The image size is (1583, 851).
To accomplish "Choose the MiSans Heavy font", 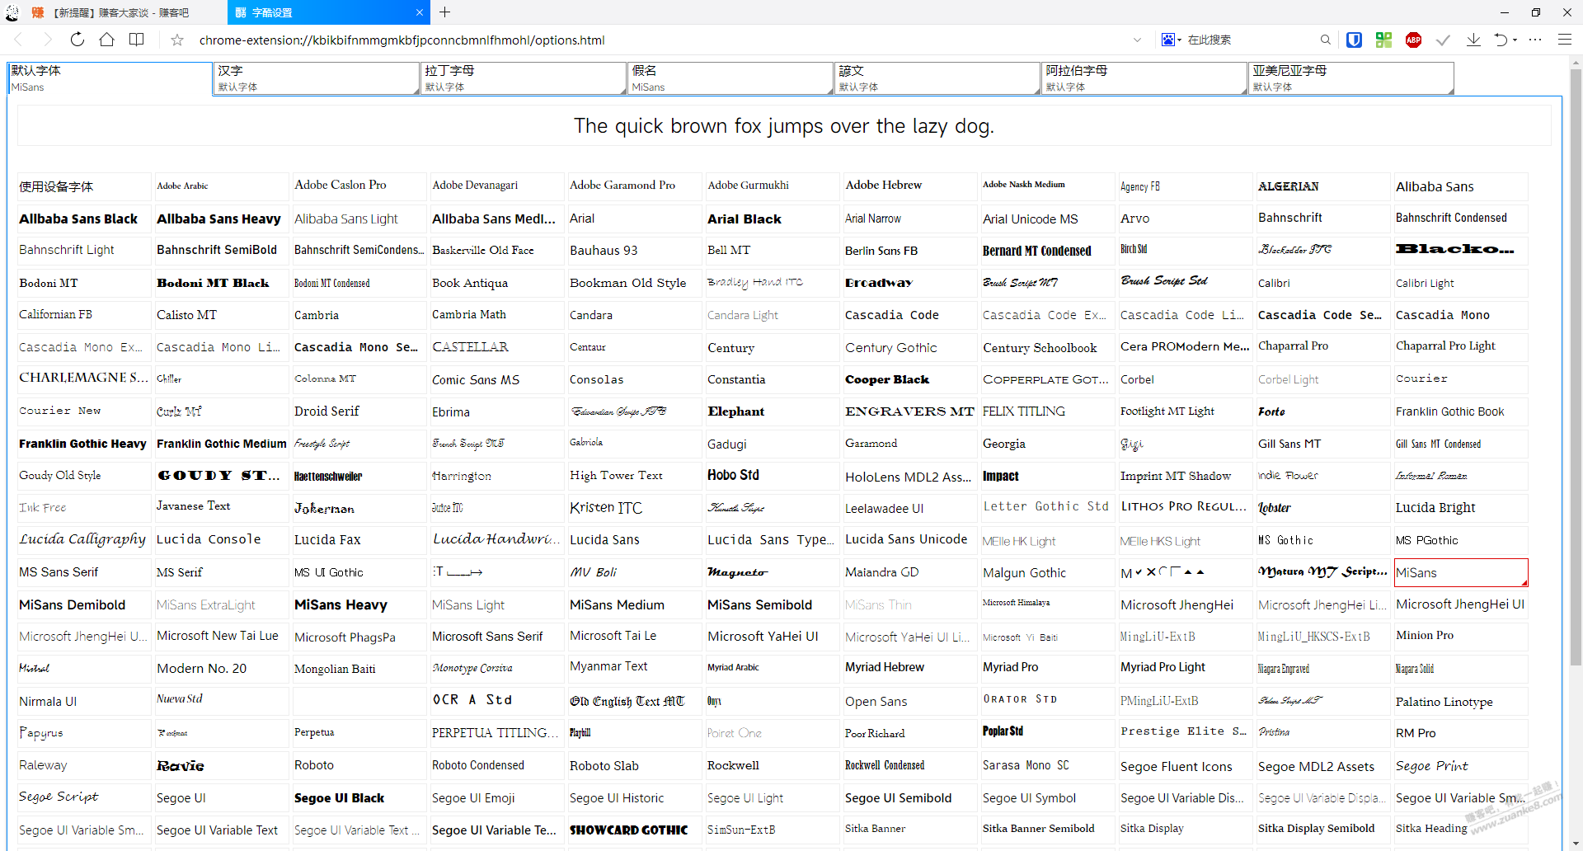I will pyautogui.click(x=359, y=604).
